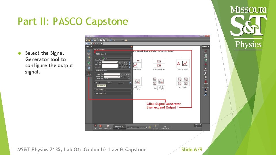Image resolution: width=276 pixels, height=155 pixels.
Task: Open the Data Summary tool
Action: (x=89, y=58)
